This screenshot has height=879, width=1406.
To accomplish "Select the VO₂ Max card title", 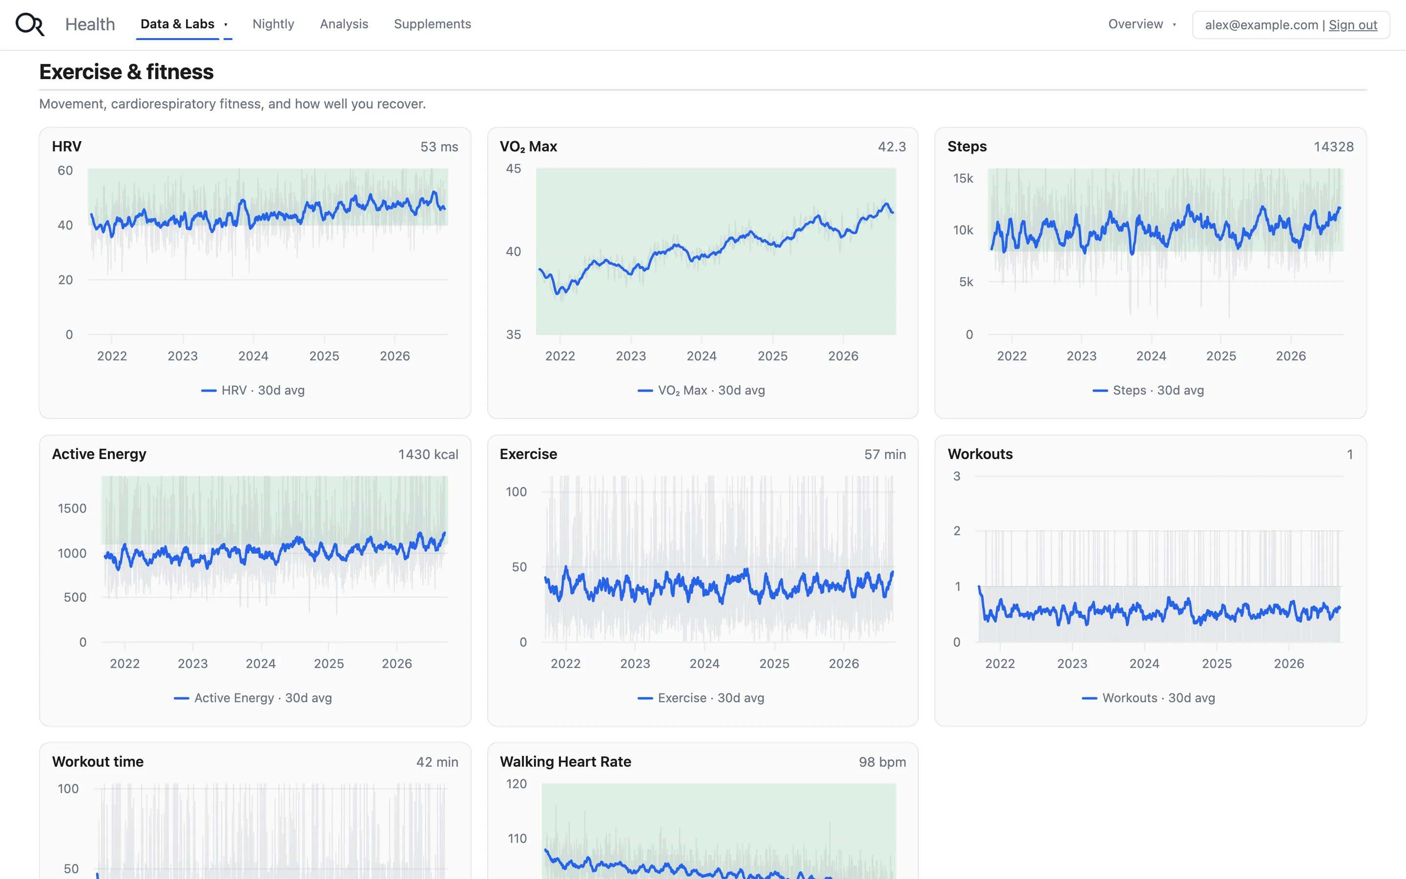I will pyautogui.click(x=528, y=146).
